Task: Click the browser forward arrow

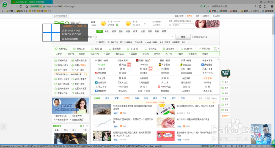Action: point(16,6)
